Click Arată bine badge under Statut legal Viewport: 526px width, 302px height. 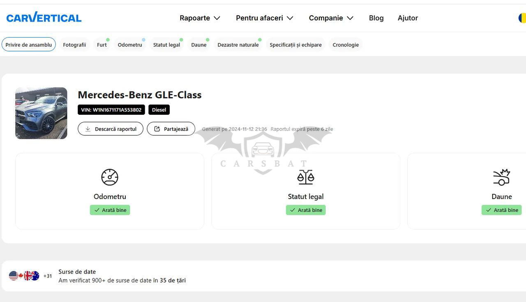click(x=306, y=210)
